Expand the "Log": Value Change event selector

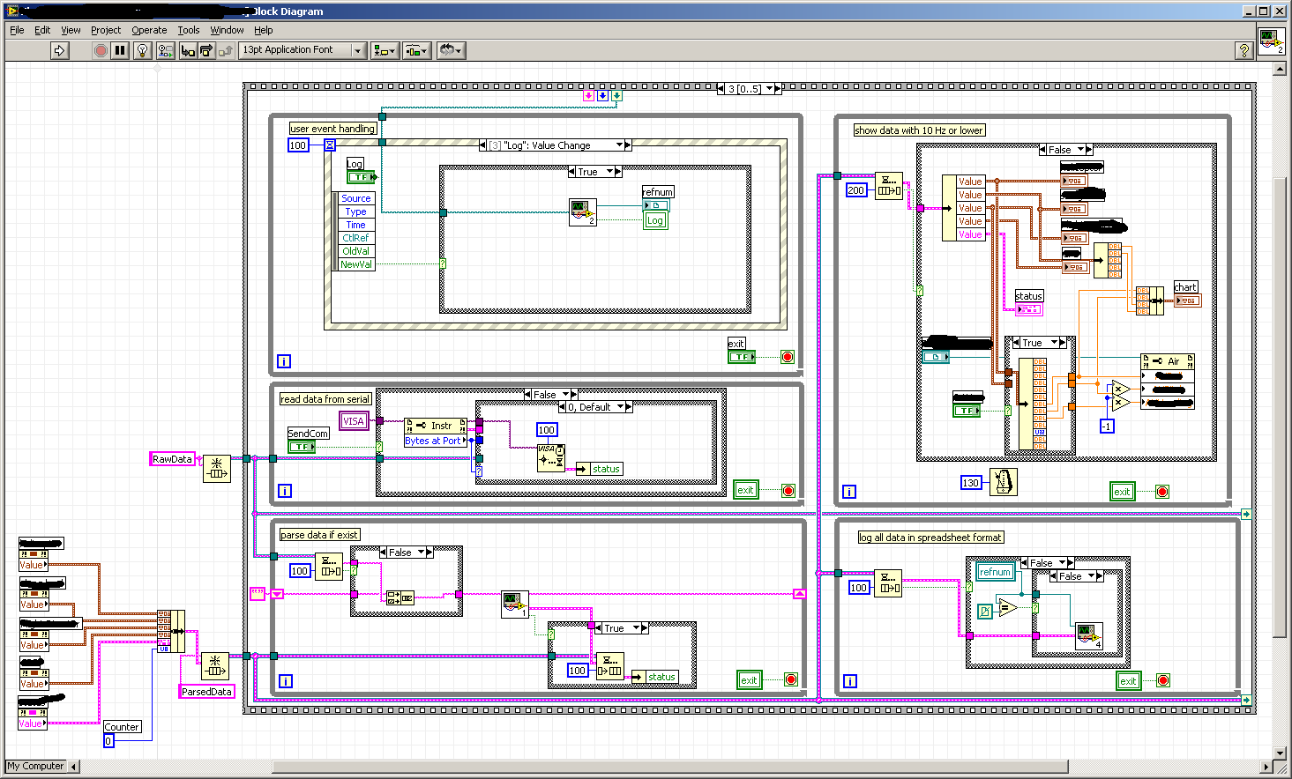[619, 145]
